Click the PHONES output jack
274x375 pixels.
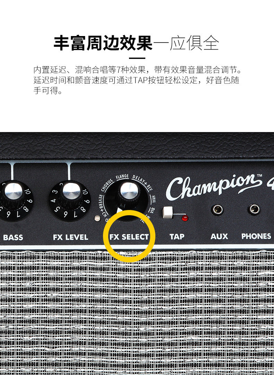coord(254,209)
